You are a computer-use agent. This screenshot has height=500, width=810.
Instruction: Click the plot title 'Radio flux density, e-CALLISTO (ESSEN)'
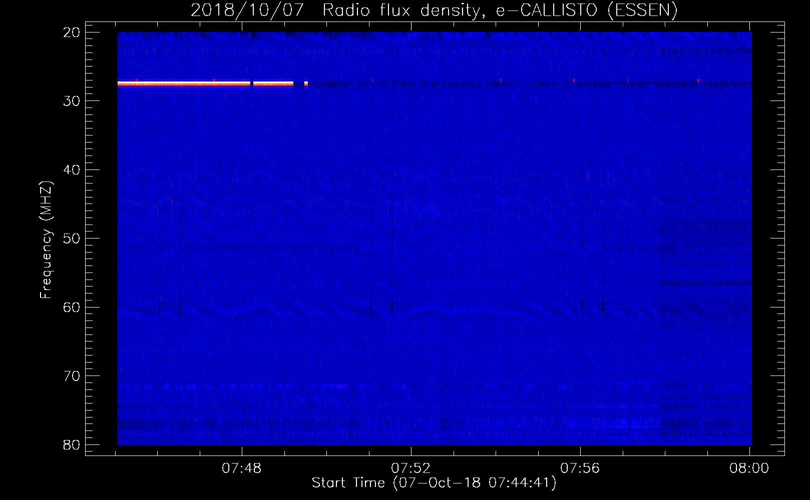click(500, 10)
